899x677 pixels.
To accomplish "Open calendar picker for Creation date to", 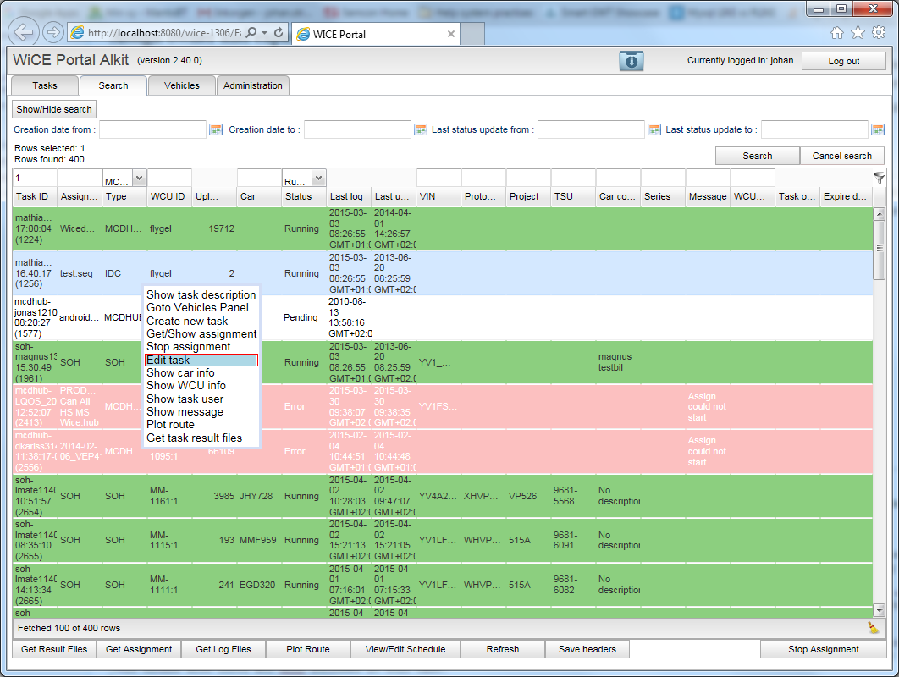I will [421, 129].
